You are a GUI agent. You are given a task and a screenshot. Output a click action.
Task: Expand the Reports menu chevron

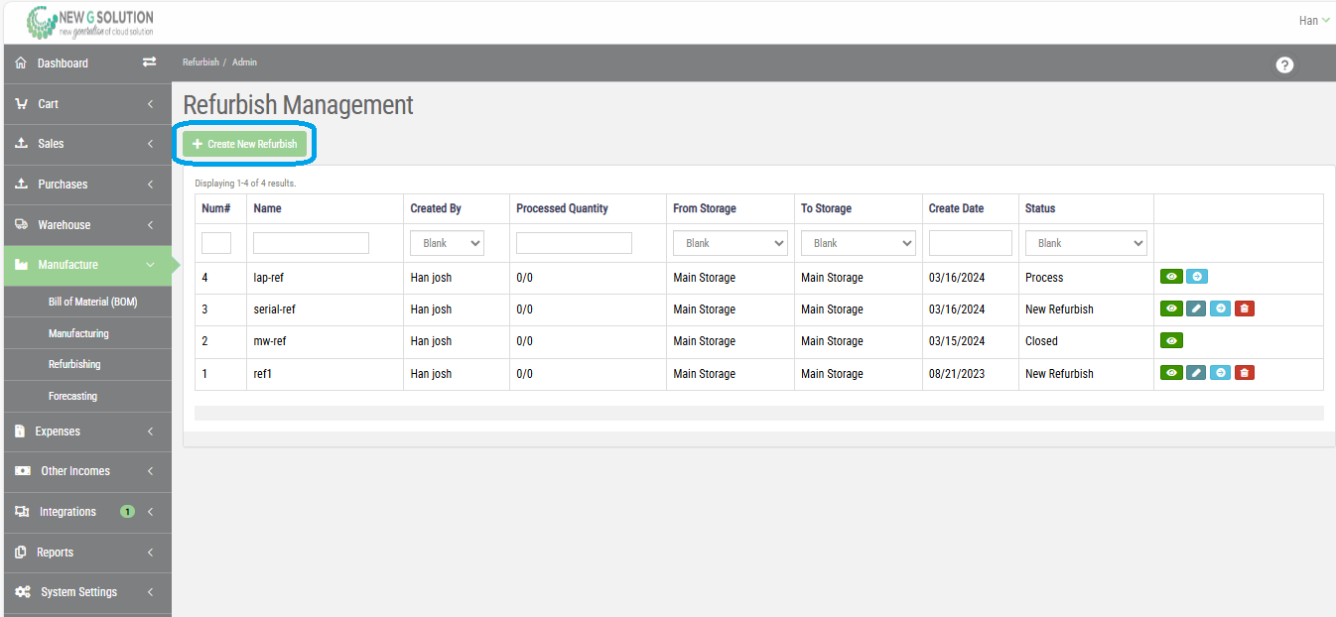point(150,553)
